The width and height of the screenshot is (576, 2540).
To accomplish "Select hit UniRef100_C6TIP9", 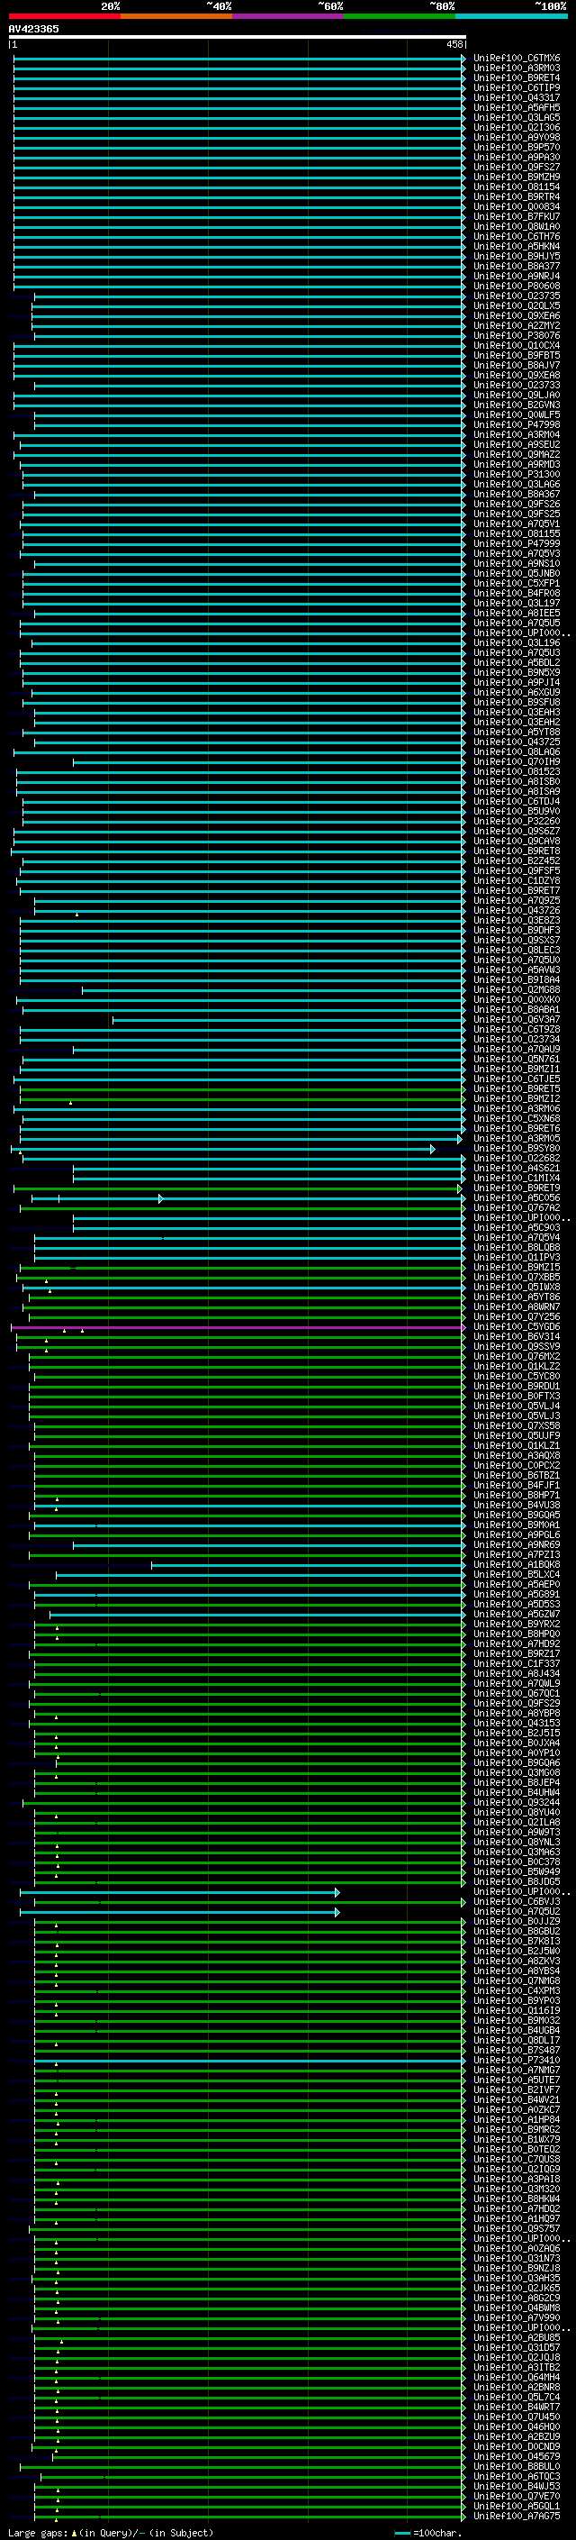I will point(516,87).
